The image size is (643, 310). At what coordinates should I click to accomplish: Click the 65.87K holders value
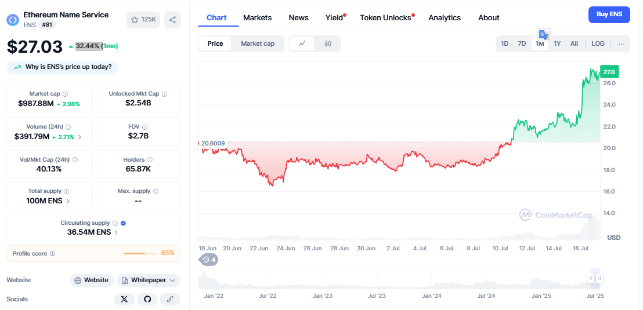click(x=138, y=169)
